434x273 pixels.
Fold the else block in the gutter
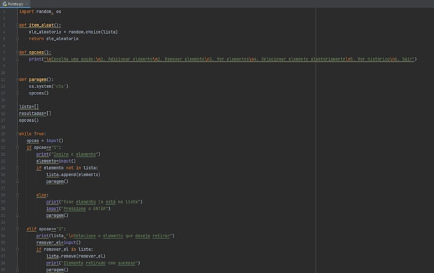(17, 195)
